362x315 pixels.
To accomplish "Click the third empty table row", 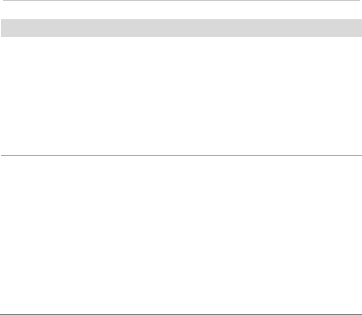I will [181, 274].
